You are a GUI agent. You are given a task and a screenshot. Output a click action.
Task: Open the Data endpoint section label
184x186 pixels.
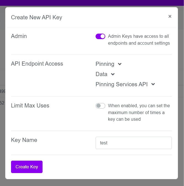(x=101, y=74)
